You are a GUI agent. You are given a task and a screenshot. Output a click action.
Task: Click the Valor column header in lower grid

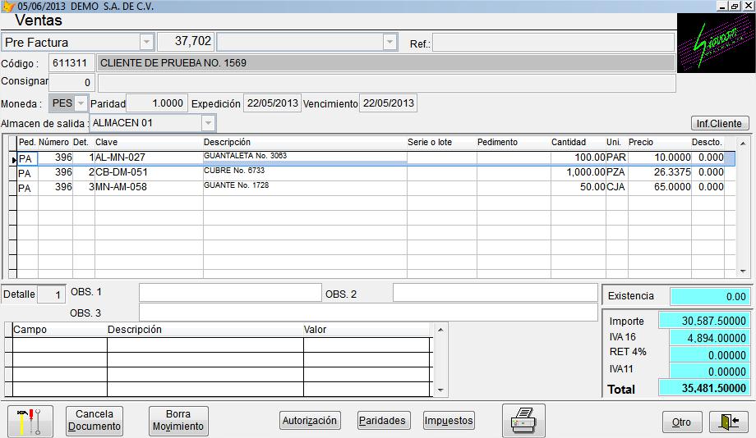pyautogui.click(x=367, y=330)
